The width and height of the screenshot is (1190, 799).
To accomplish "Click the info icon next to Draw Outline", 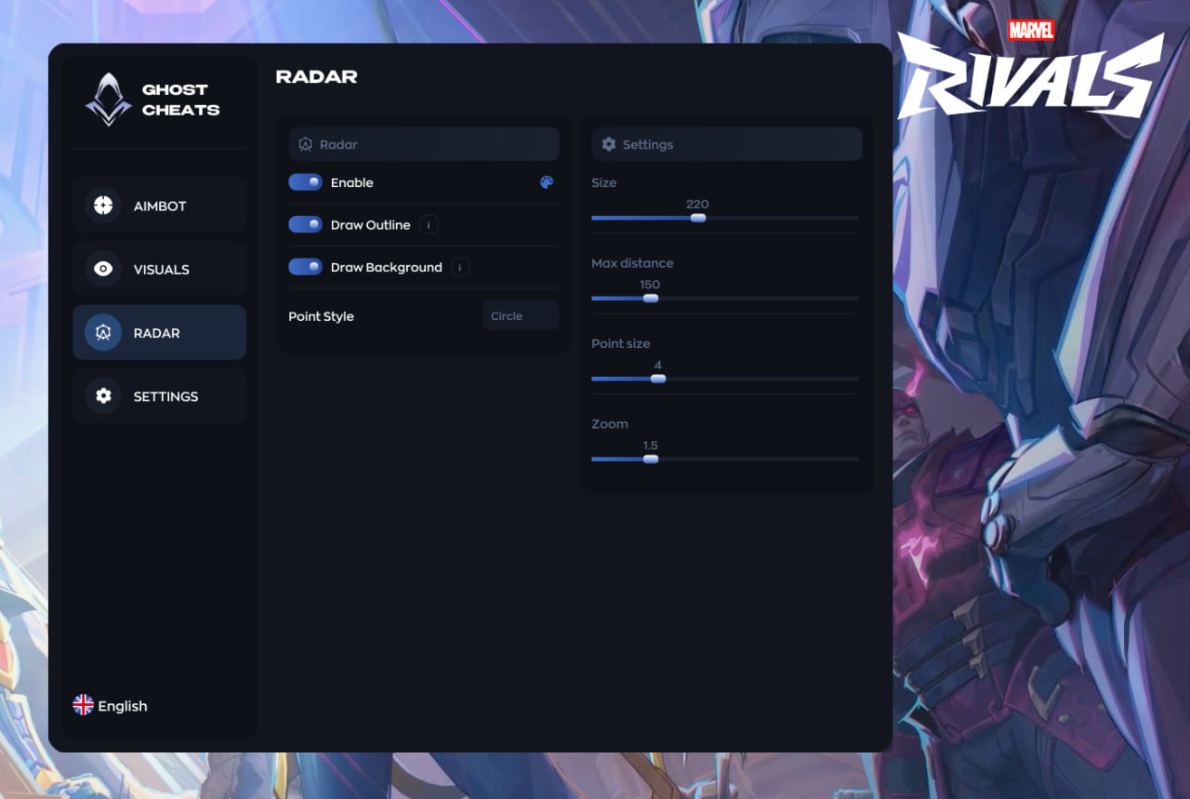I will (429, 225).
